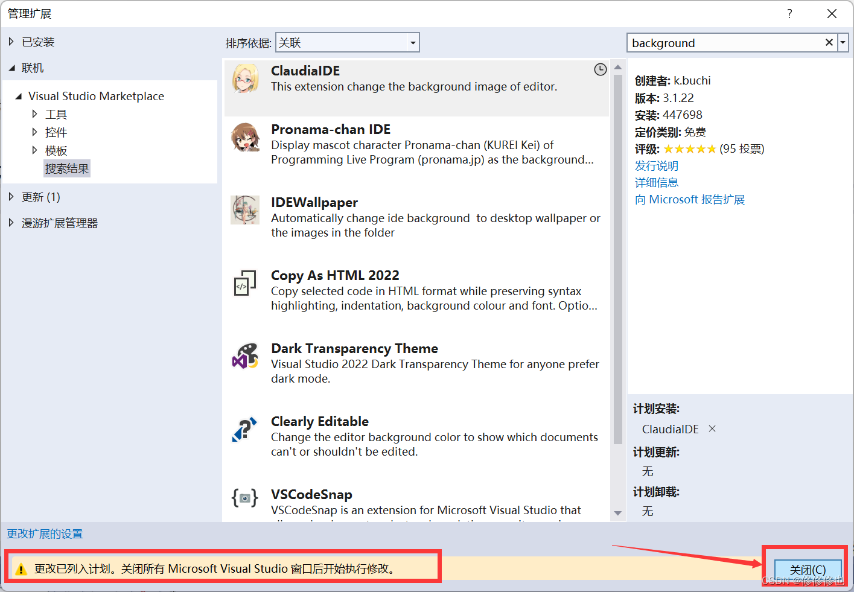Screen dimensions: 854x592
Task: Select the Dark Transparency Theme title
Action: point(354,348)
